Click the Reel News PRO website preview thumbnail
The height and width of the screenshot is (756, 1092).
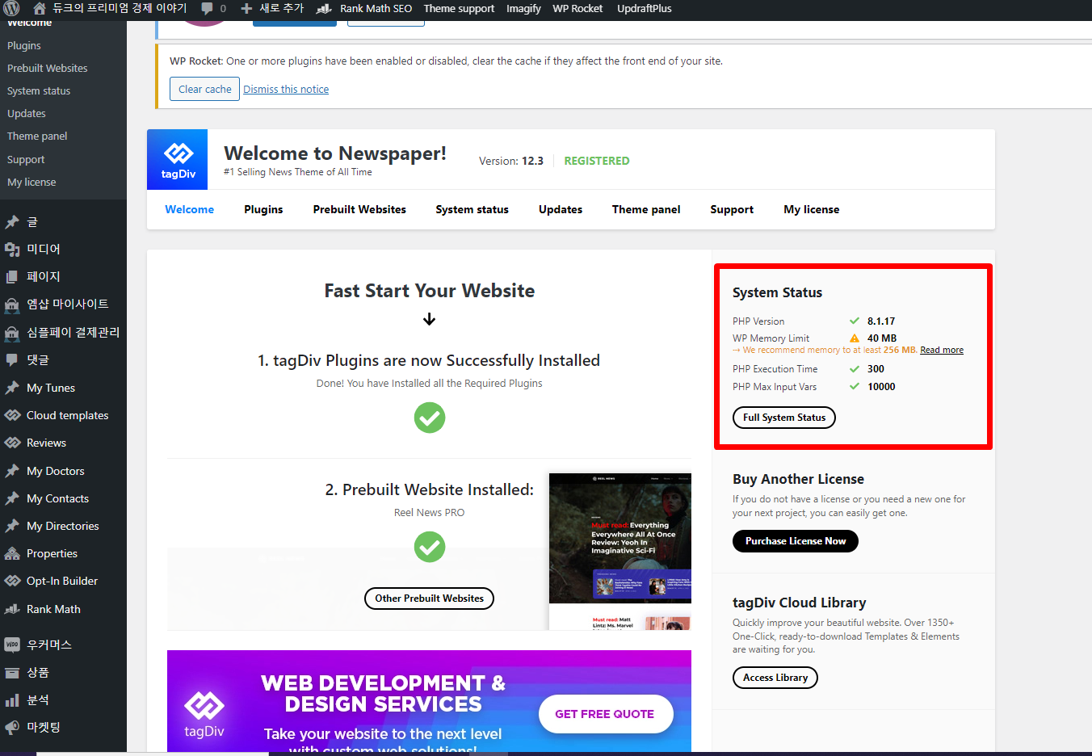click(x=620, y=552)
